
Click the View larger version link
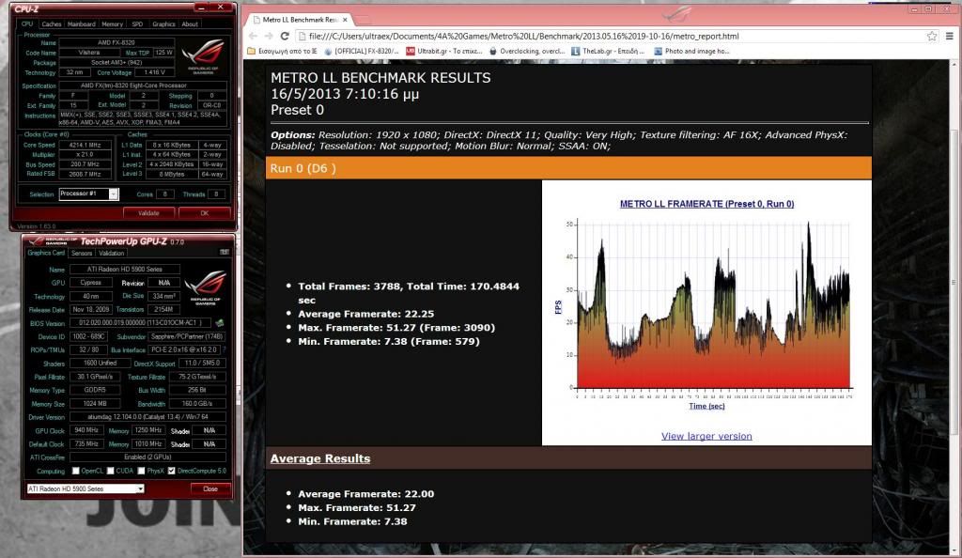click(x=706, y=436)
